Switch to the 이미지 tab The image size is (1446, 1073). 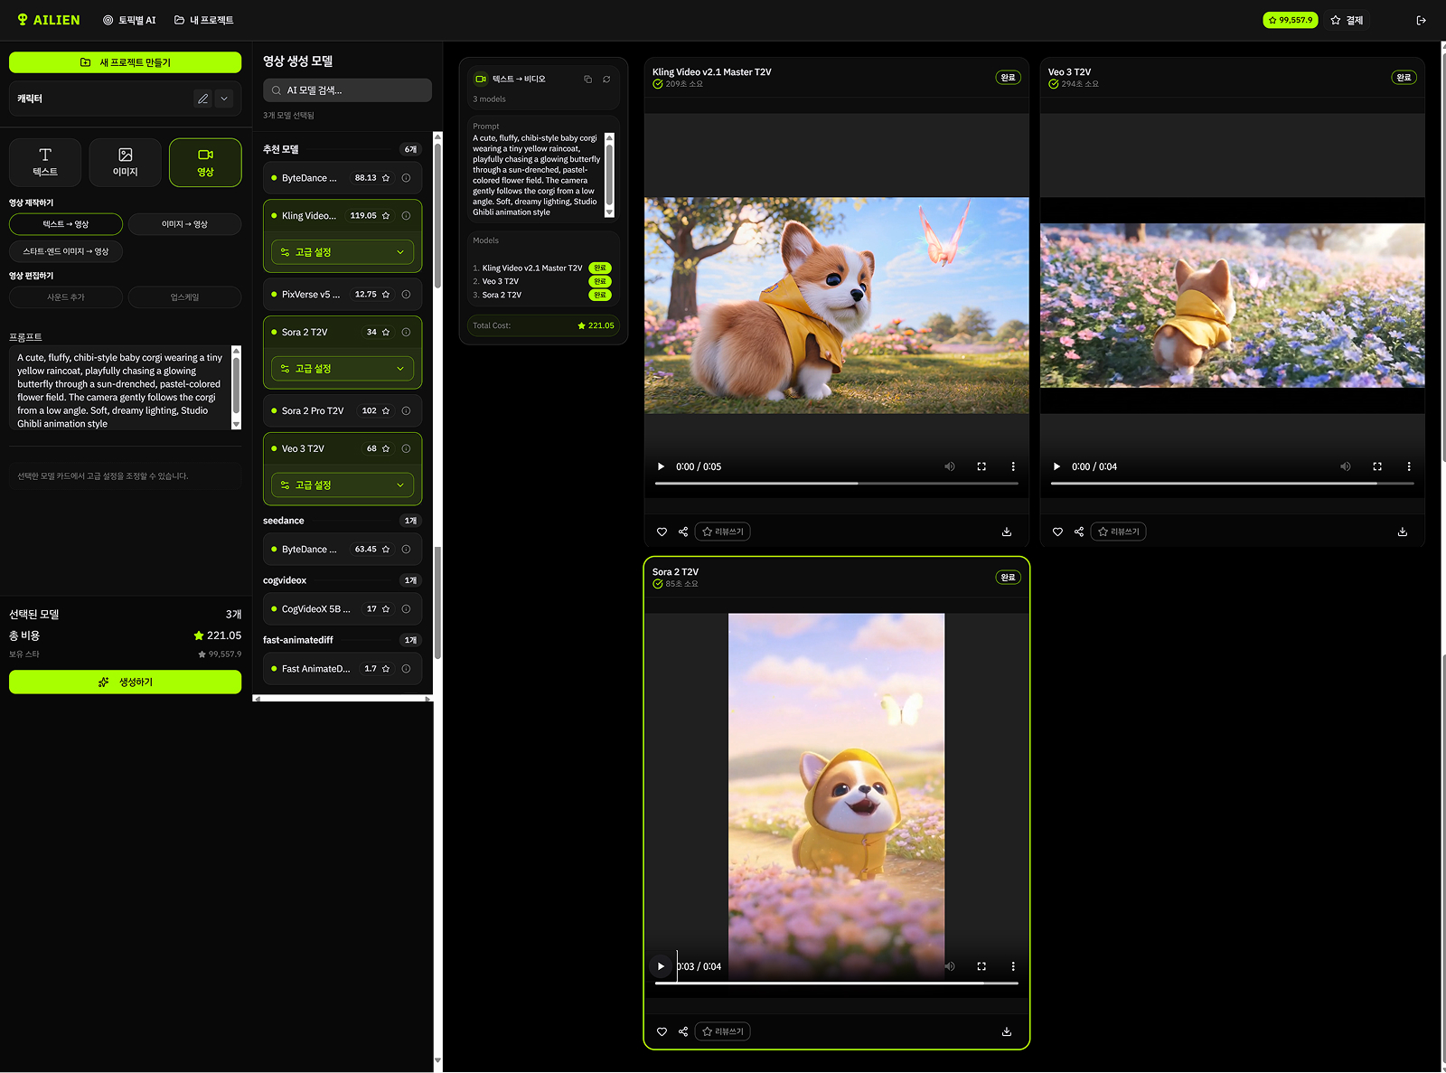point(126,163)
